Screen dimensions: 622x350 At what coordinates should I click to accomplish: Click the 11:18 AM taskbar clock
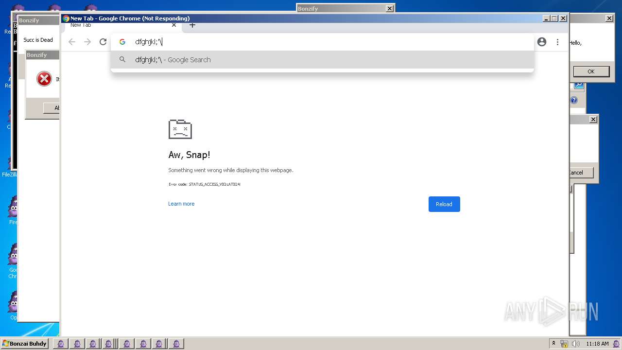597,344
